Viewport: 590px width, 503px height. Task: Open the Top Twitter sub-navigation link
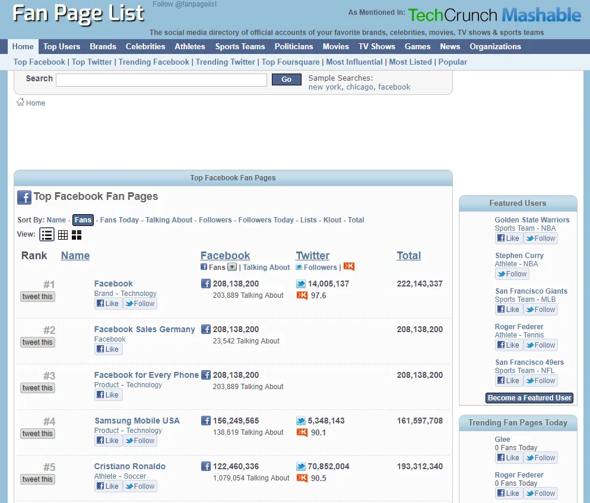92,62
